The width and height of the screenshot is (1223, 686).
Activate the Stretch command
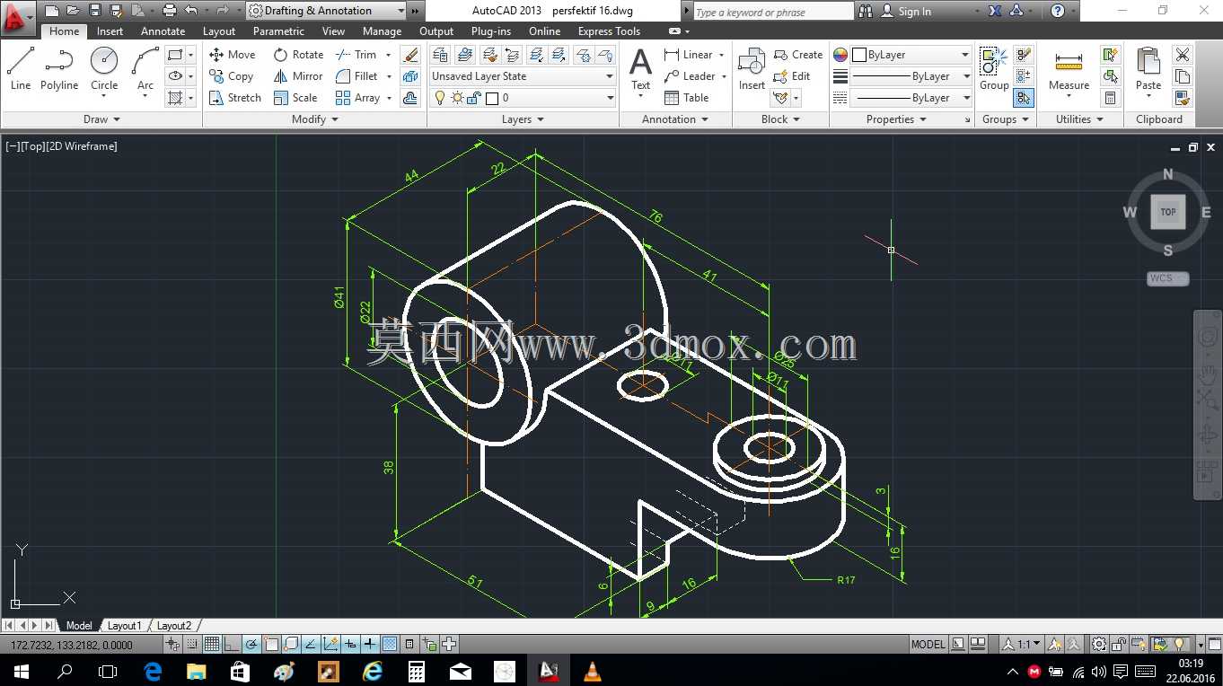pos(234,98)
